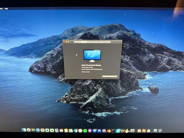The width and height of the screenshot is (184, 138).
Task: Switch to the Service tab
Action: tap(108, 42)
